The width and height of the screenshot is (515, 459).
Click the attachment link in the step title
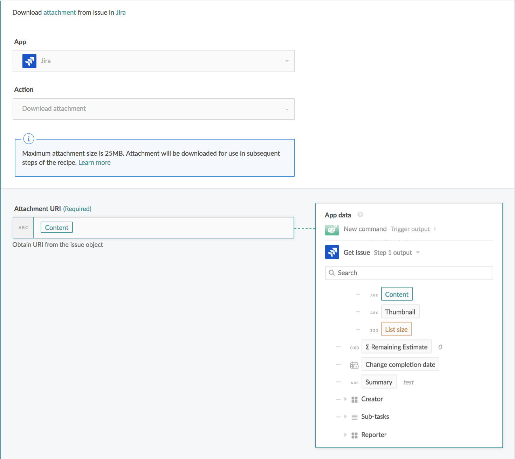click(x=60, y=13)
